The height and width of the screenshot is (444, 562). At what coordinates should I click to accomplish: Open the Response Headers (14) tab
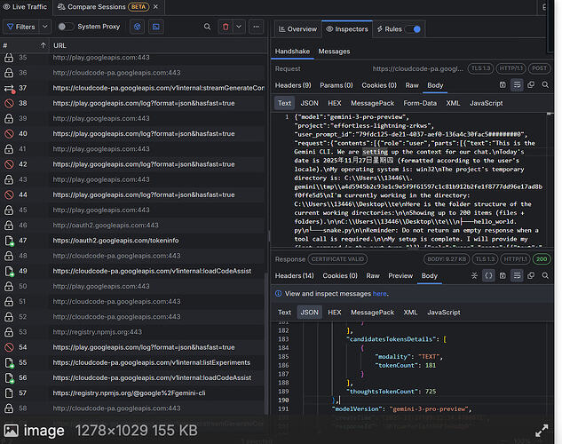pos(294,276)
